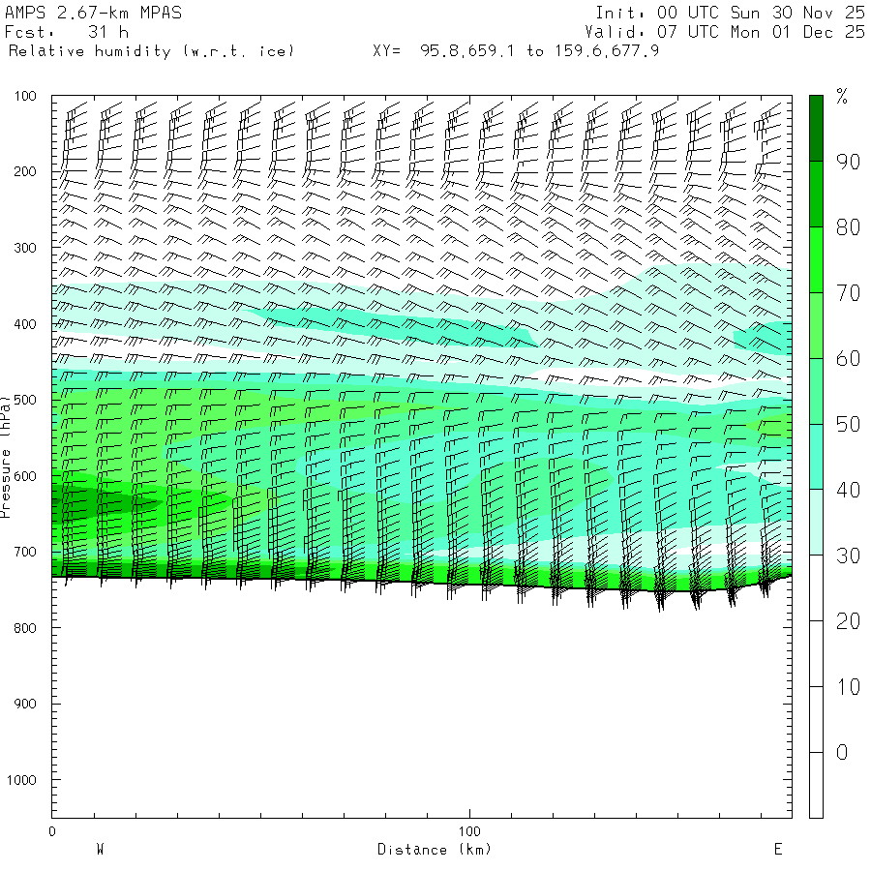The height and width of the screenshot is (871, 871).
Task: Click the 500 hPa pressure axis label
Action: pyautogui.click(x=25, y=400)
